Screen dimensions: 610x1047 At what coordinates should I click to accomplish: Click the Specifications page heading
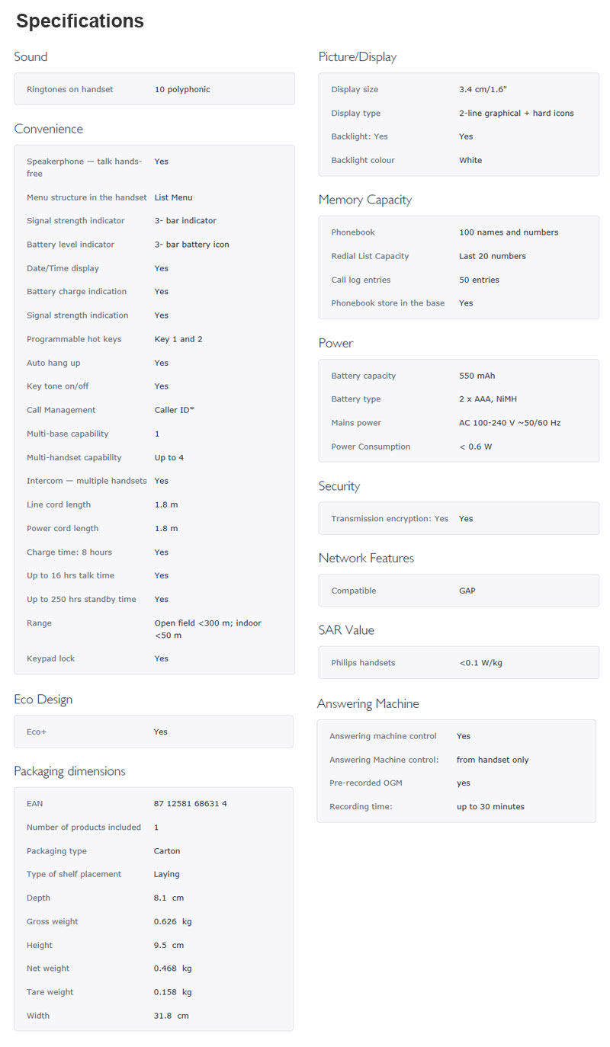click(x=80, y=21)
